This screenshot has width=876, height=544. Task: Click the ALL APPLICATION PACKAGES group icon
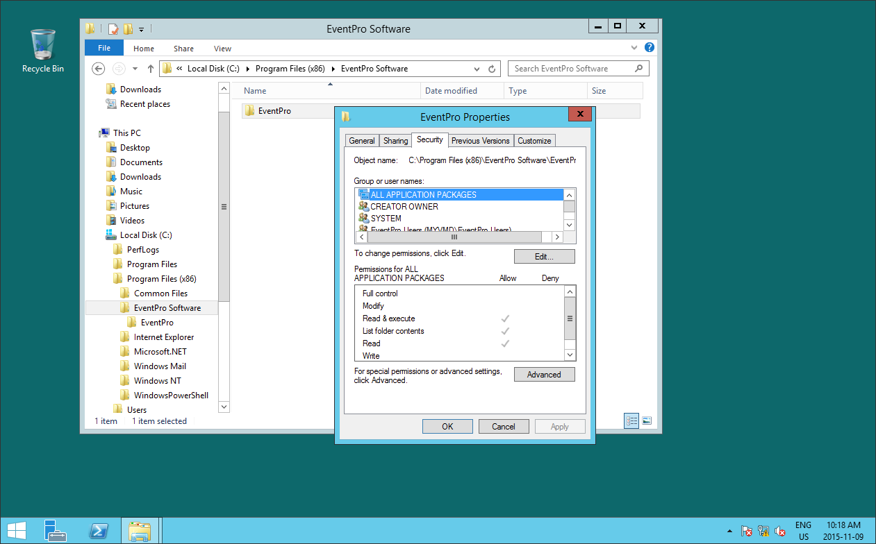click(363, 194)
